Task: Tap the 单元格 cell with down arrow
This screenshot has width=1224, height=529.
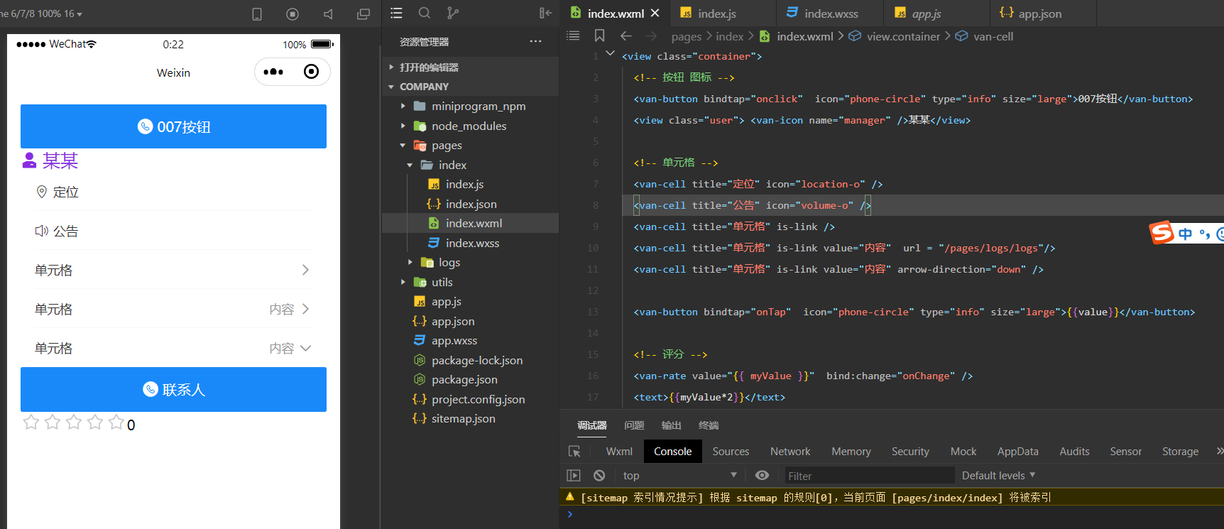Action: pos(173,348)
